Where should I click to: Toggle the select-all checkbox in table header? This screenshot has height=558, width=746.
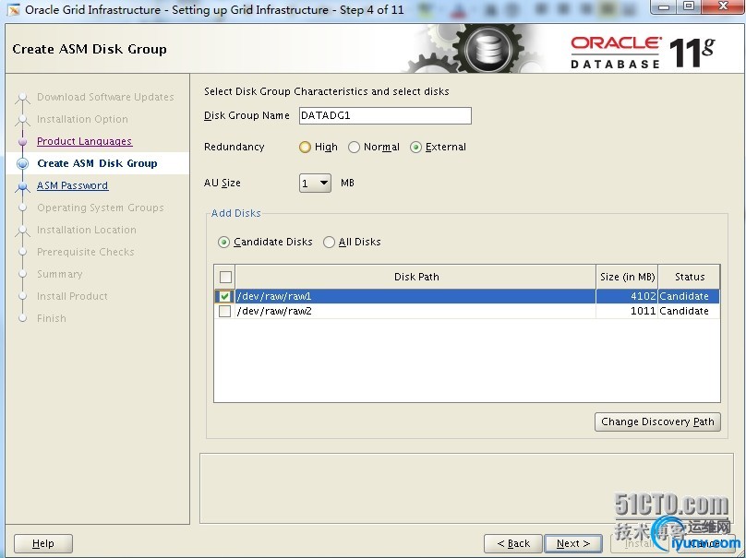225,277
